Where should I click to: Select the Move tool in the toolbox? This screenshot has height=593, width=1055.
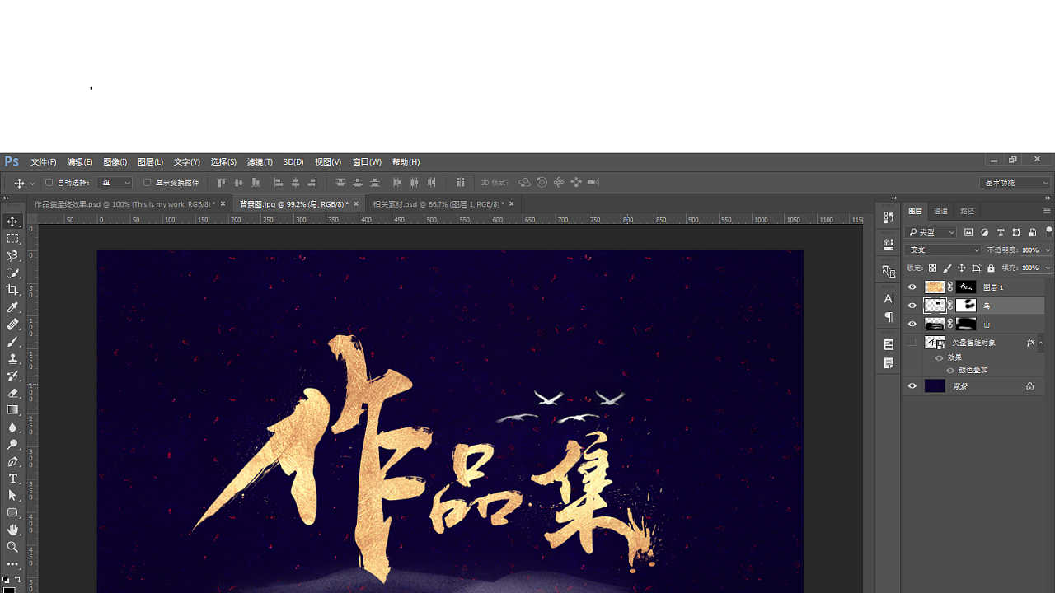tap(12, 222)
